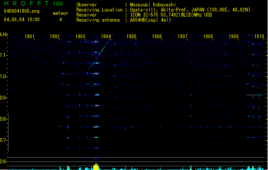This screenshot has height=170, width=268.
Task: Click the ICOM IC-575 receiver text
Action: coord(171,15)
